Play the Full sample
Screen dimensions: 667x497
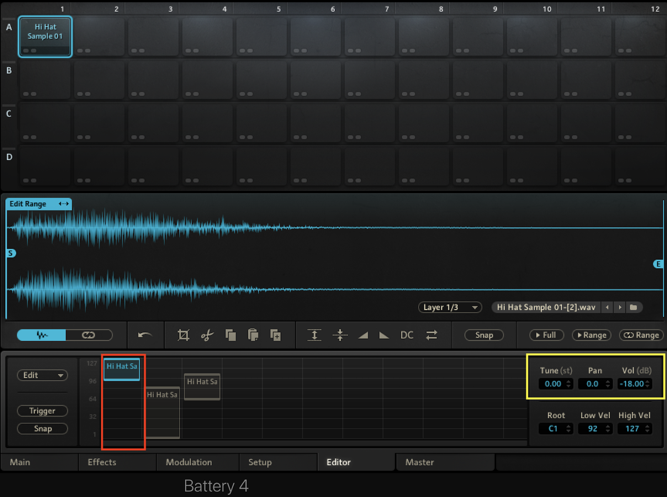[x=546, y=335]
